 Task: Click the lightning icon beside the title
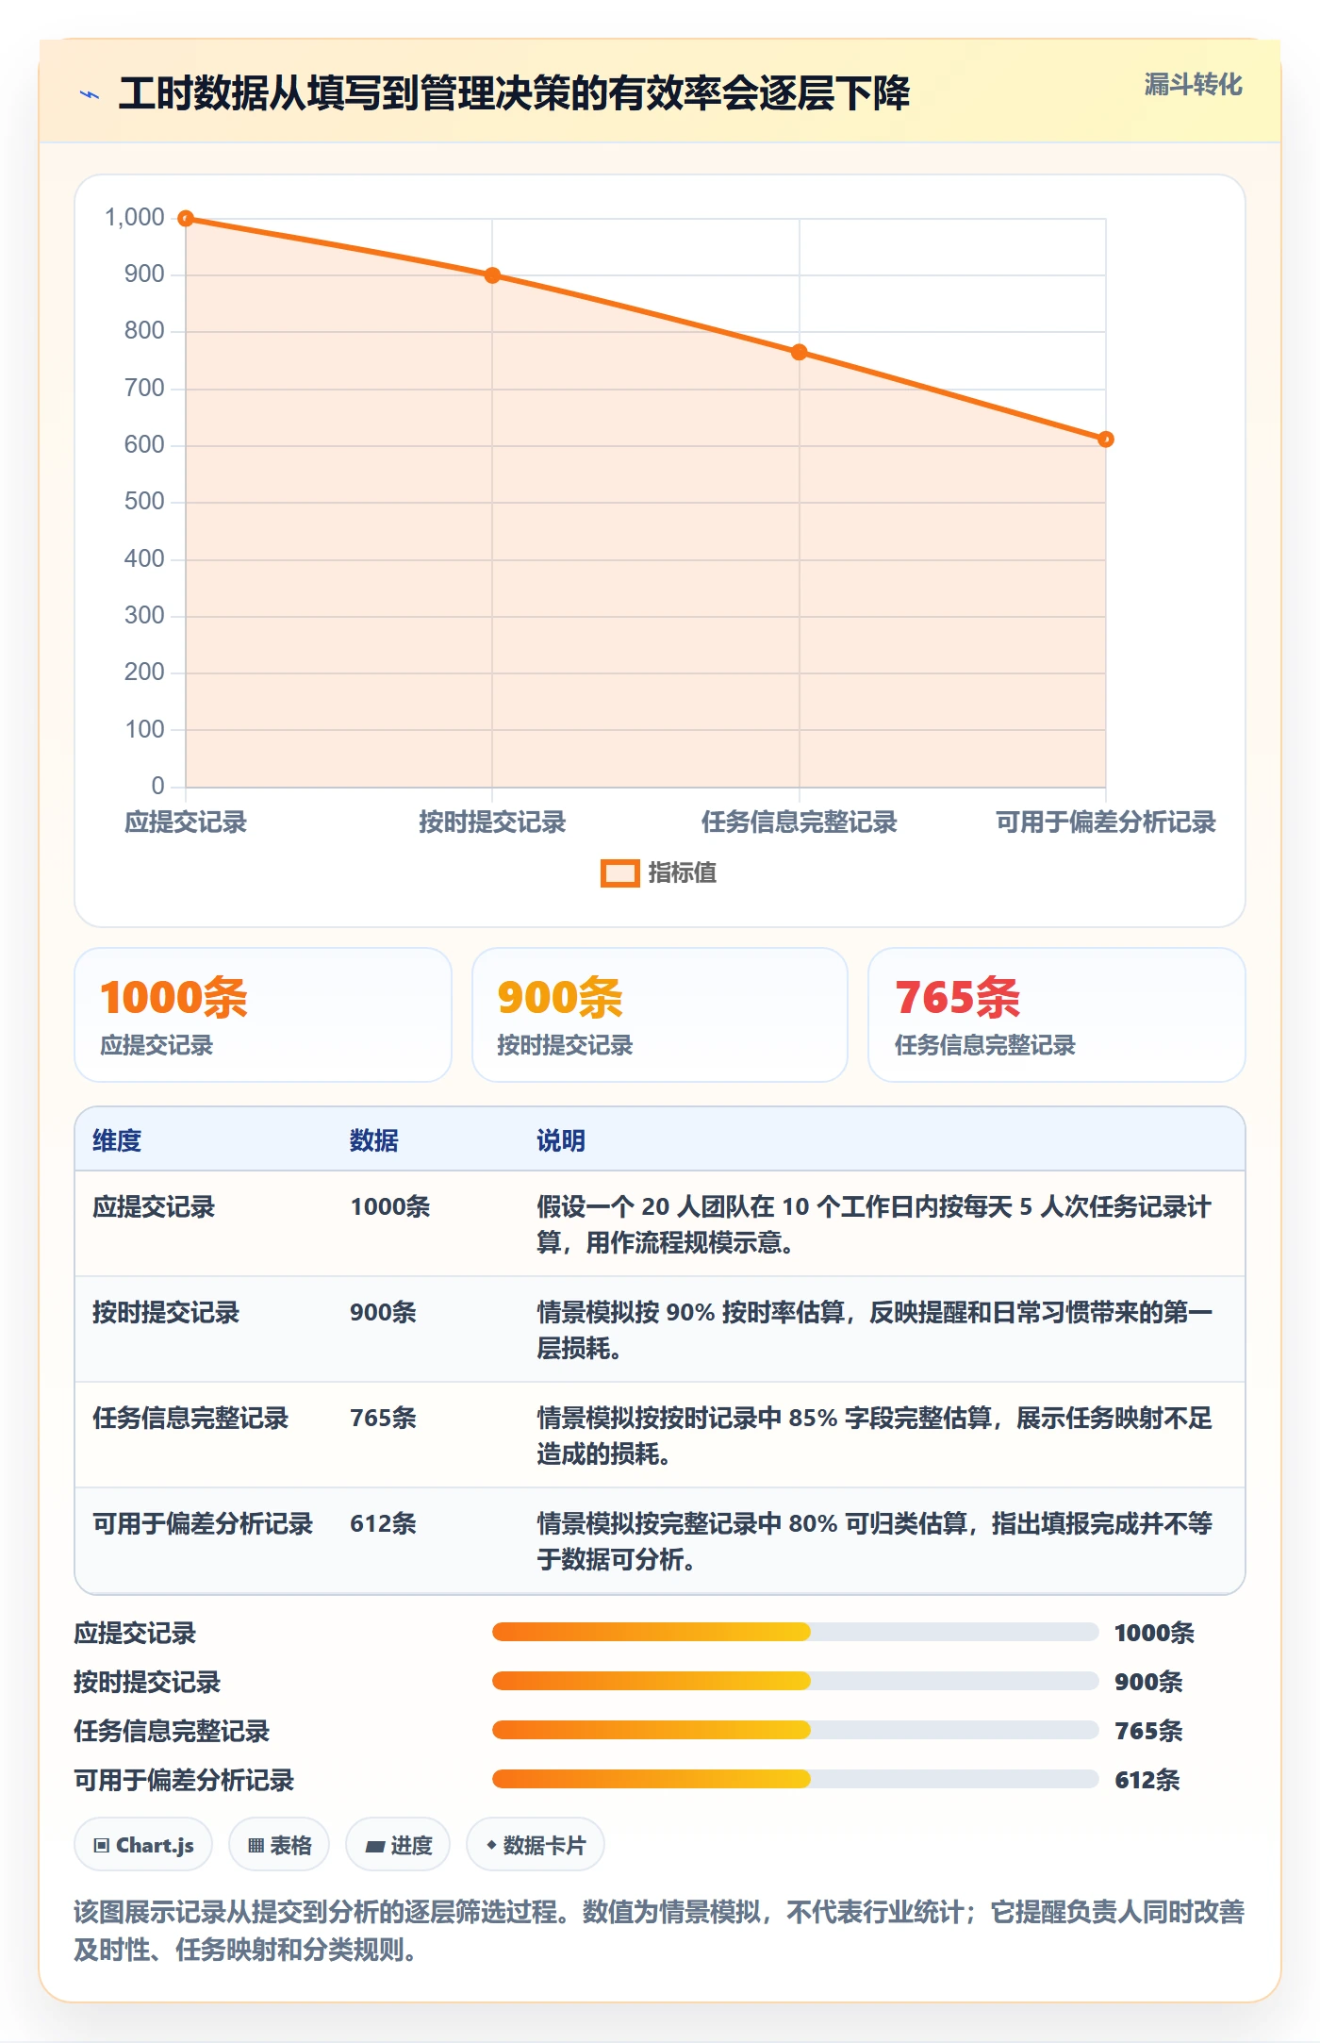(90, 94)
